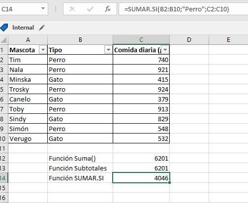Viewport: 248px width, 203px height.
Task: Click the blue sensitivity label tag icon
Action: (4, 28)
